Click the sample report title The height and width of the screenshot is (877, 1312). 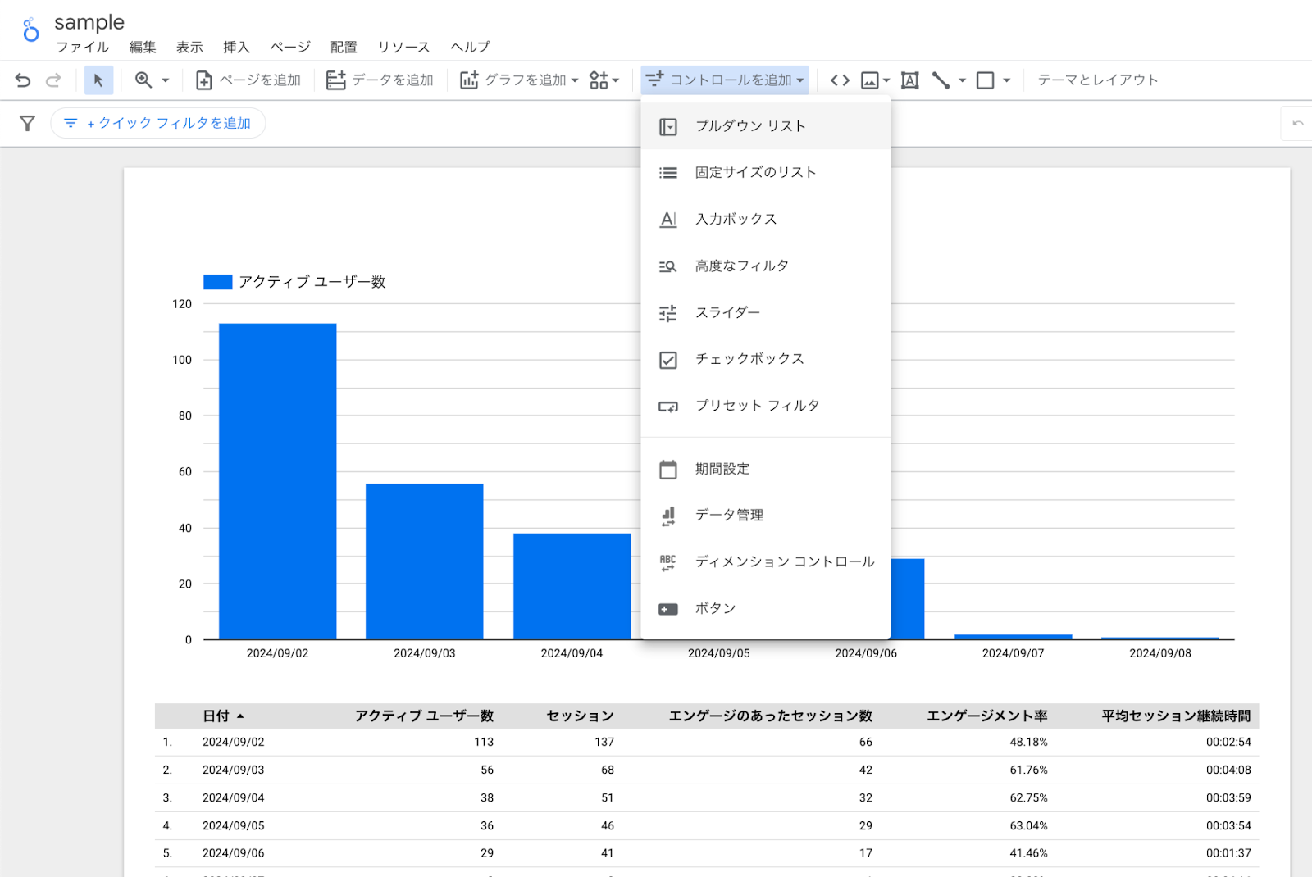coord(89,22)
